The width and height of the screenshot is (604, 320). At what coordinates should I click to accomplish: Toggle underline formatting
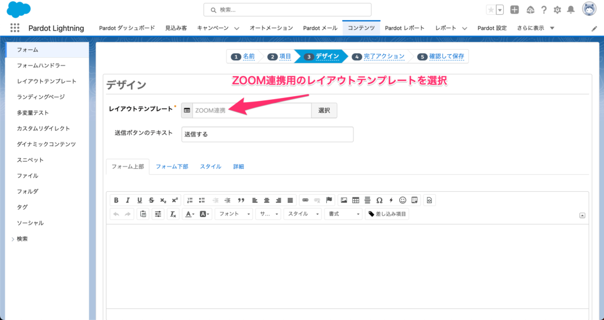[x=140, y=200]
